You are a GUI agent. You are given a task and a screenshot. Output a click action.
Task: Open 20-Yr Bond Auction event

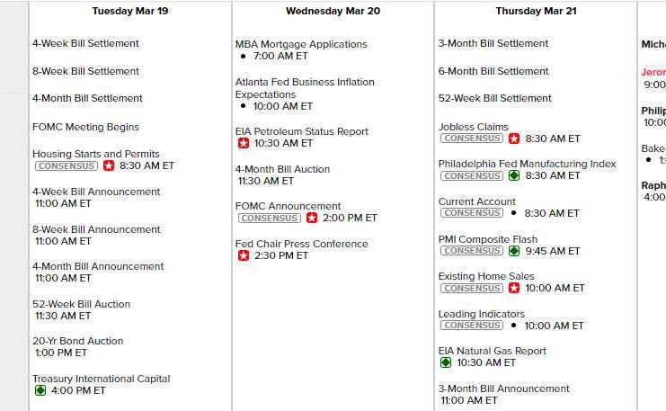[x=78, y=341]
